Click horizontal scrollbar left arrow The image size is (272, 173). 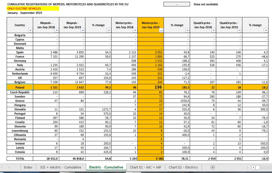coord(253,167)
